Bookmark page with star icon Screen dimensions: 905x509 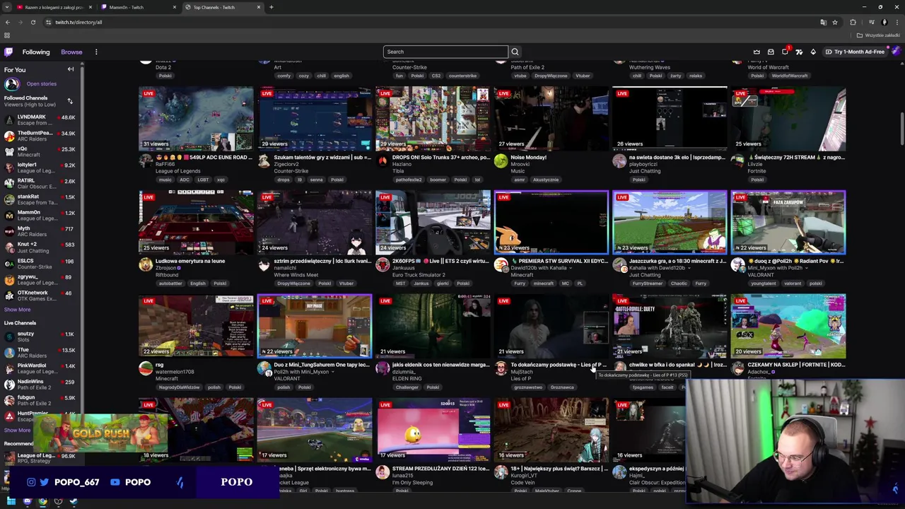pos(835,22)
